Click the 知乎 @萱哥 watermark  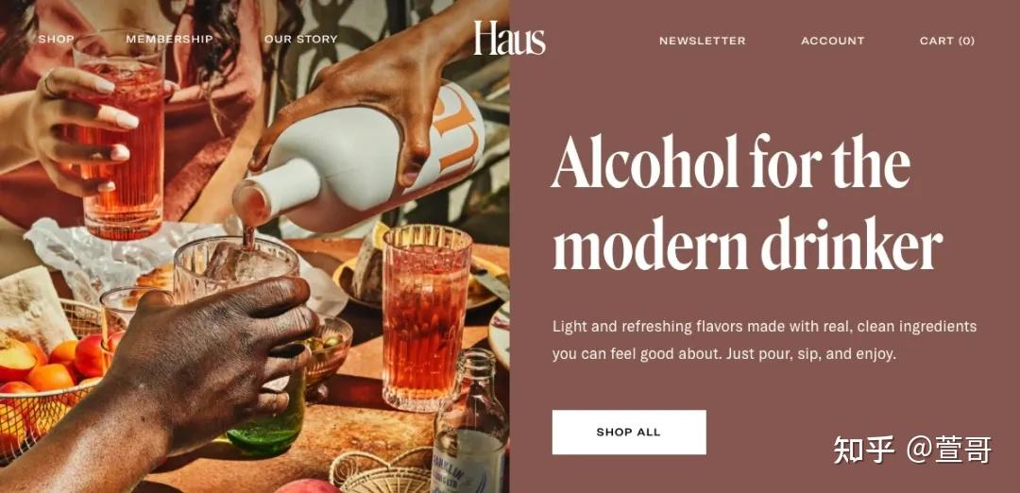click(912, 450)
